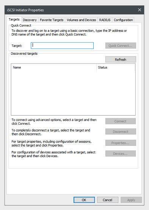Click the Apply button

pos(131,200)
